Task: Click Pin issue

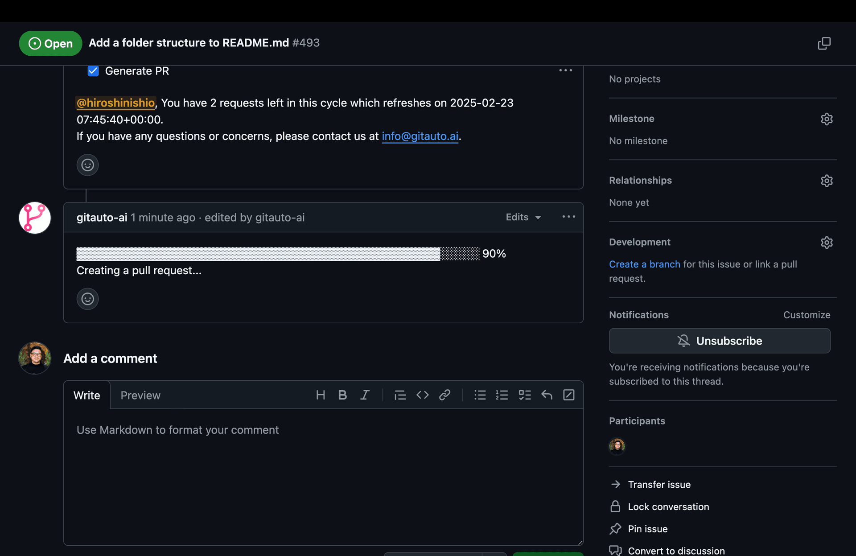Action: [x=648, y=529]
